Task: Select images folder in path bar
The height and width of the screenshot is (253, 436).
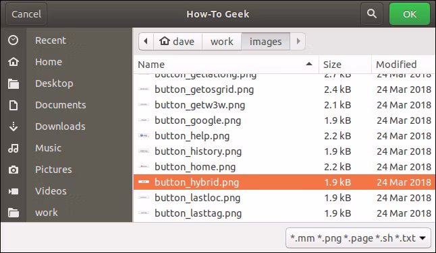Action: 265,41
